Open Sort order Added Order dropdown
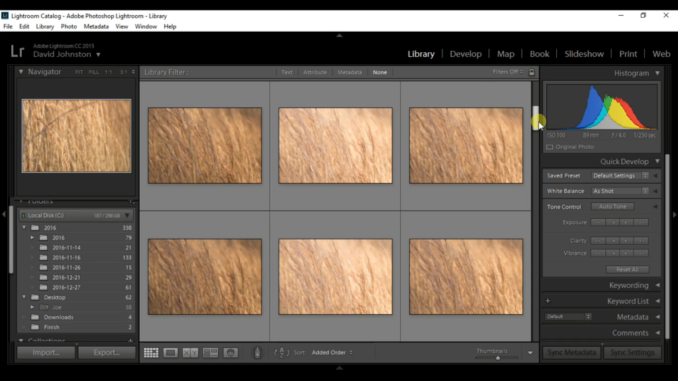678x381 pixels. [332, 353]
